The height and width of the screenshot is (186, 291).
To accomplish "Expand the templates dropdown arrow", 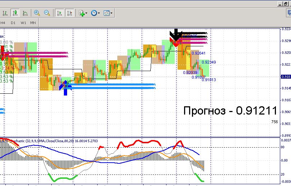I will click(111, 13).
